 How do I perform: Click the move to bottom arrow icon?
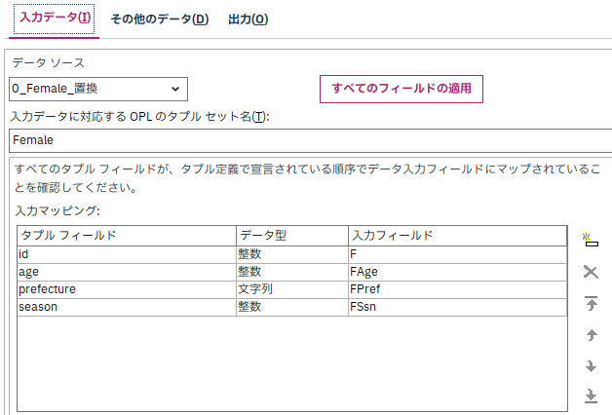coord(591,396)
